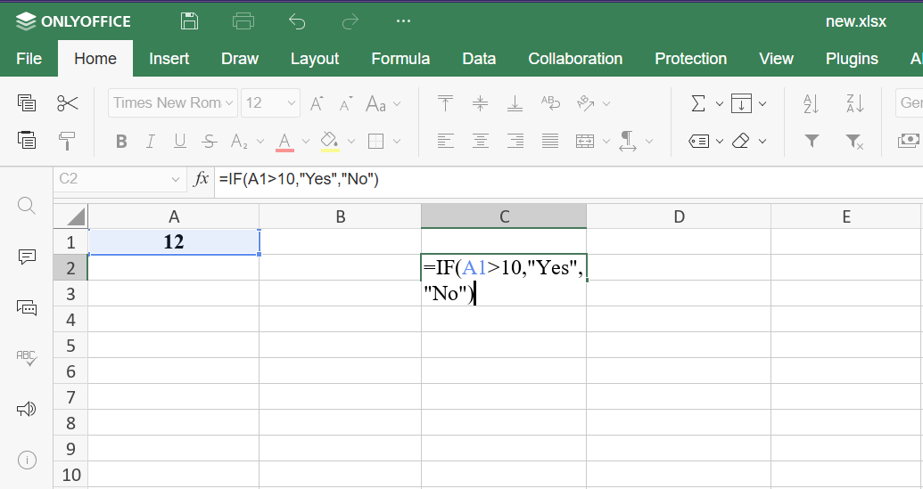Viewport: 923px width, 489px height.
Task: Expand the subscript options arrow
Action: [260, 142]
